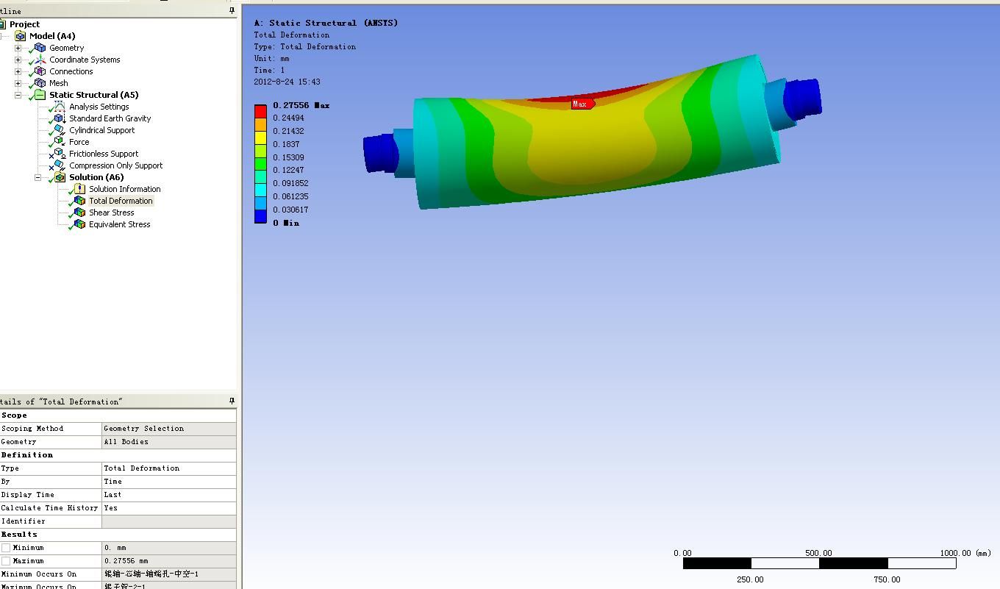Tick the Maximum result checkbox
This screenshot has height=589, width=1000.
(7, 561)
